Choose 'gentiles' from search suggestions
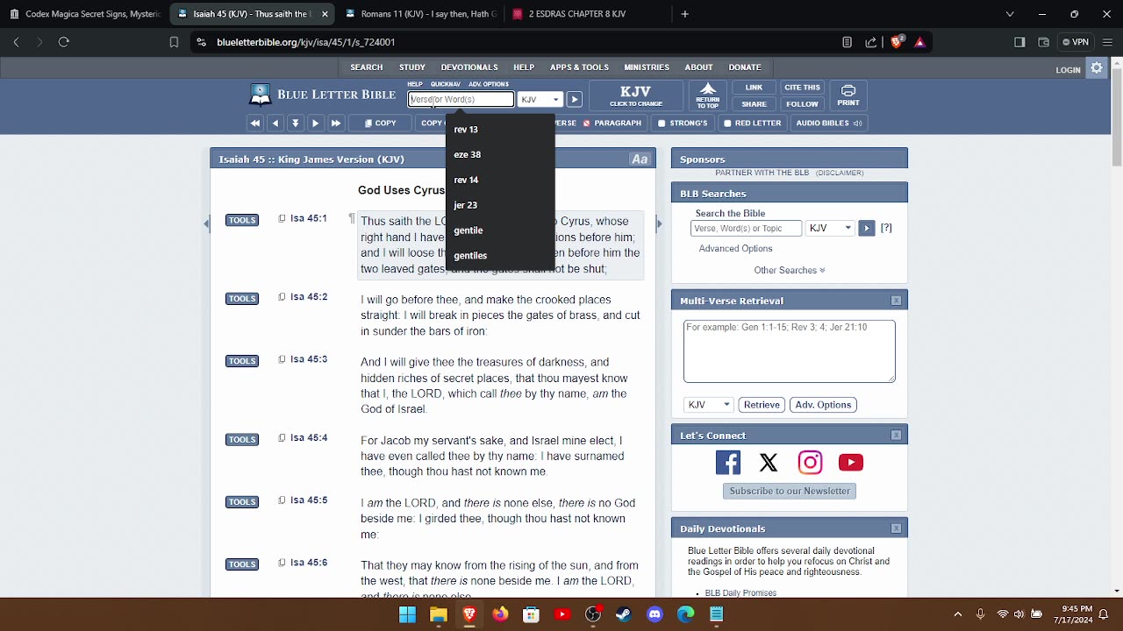The width and height of the screenshot is (1123, 631). coord(500,256)
